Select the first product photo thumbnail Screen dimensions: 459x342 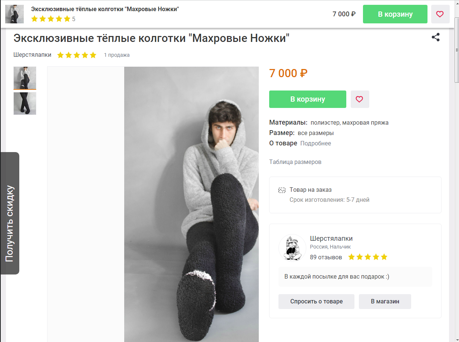coord(25,78)
